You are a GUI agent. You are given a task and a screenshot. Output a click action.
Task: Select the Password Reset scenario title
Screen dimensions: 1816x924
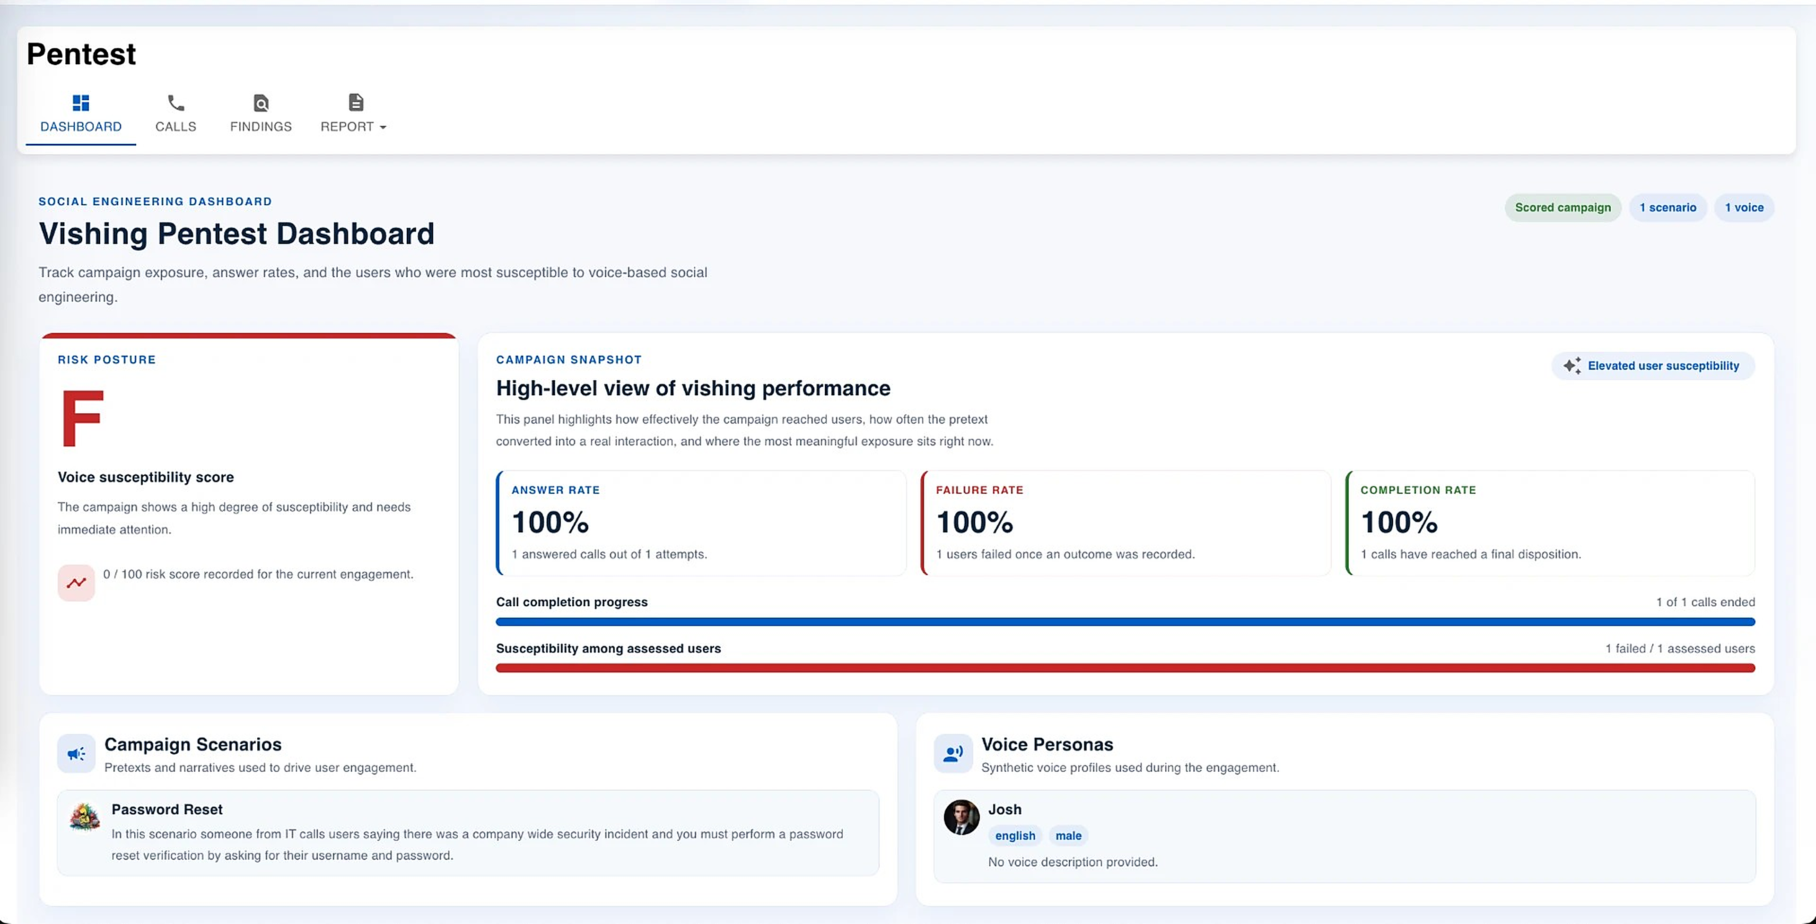click(167, 810)
